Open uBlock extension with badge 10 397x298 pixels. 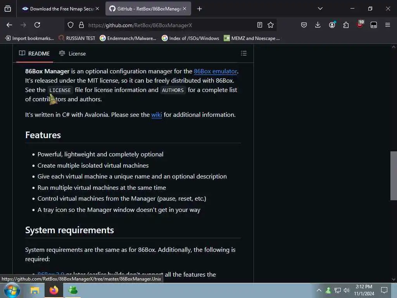[x=360, y=24]
